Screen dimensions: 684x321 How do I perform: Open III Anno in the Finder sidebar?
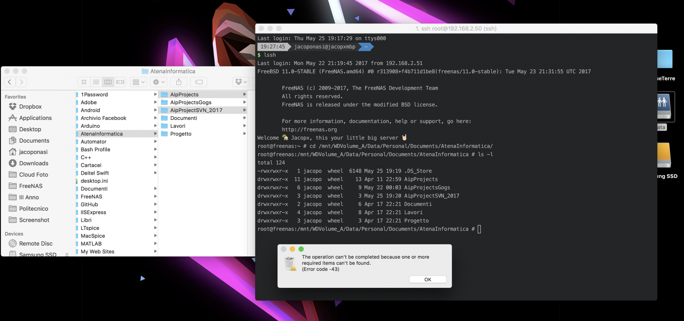pos(24,198)
